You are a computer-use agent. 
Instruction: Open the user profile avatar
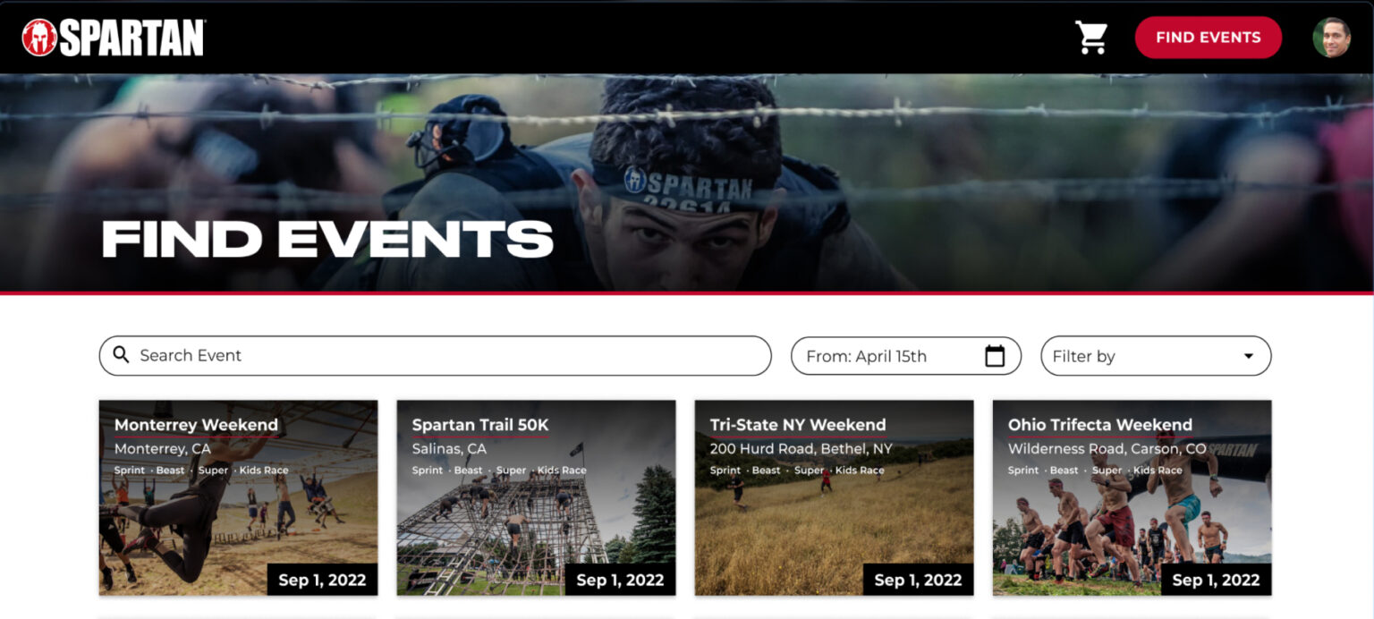(x=1331, y=38)
